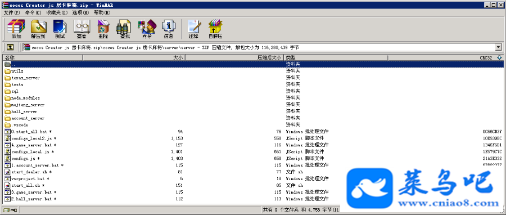The image size is (506, 215).
Task: Click the 添加 (Add) toolbar icon
Action: [x=16, y=29]
